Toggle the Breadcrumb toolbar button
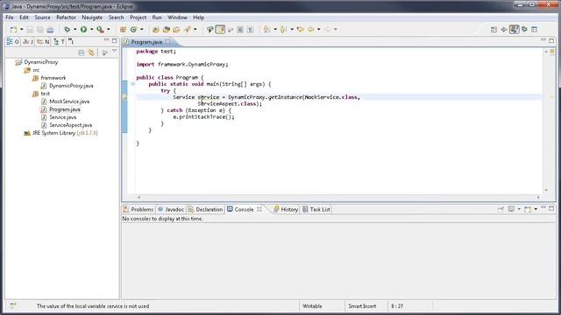This screenshot has width=561, height=315. tap(210, 29)
